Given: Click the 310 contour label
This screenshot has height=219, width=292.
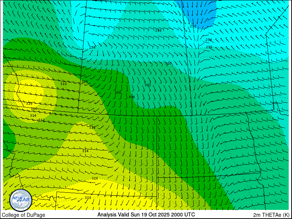Looking at the screenshot, I should pos(63,84).
